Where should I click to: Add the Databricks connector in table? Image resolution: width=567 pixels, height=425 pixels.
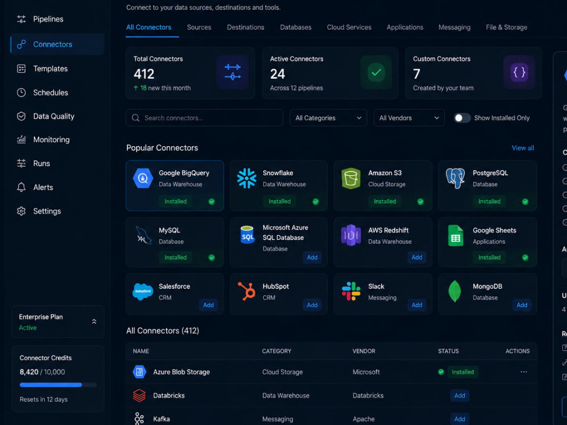click(460, 396)
